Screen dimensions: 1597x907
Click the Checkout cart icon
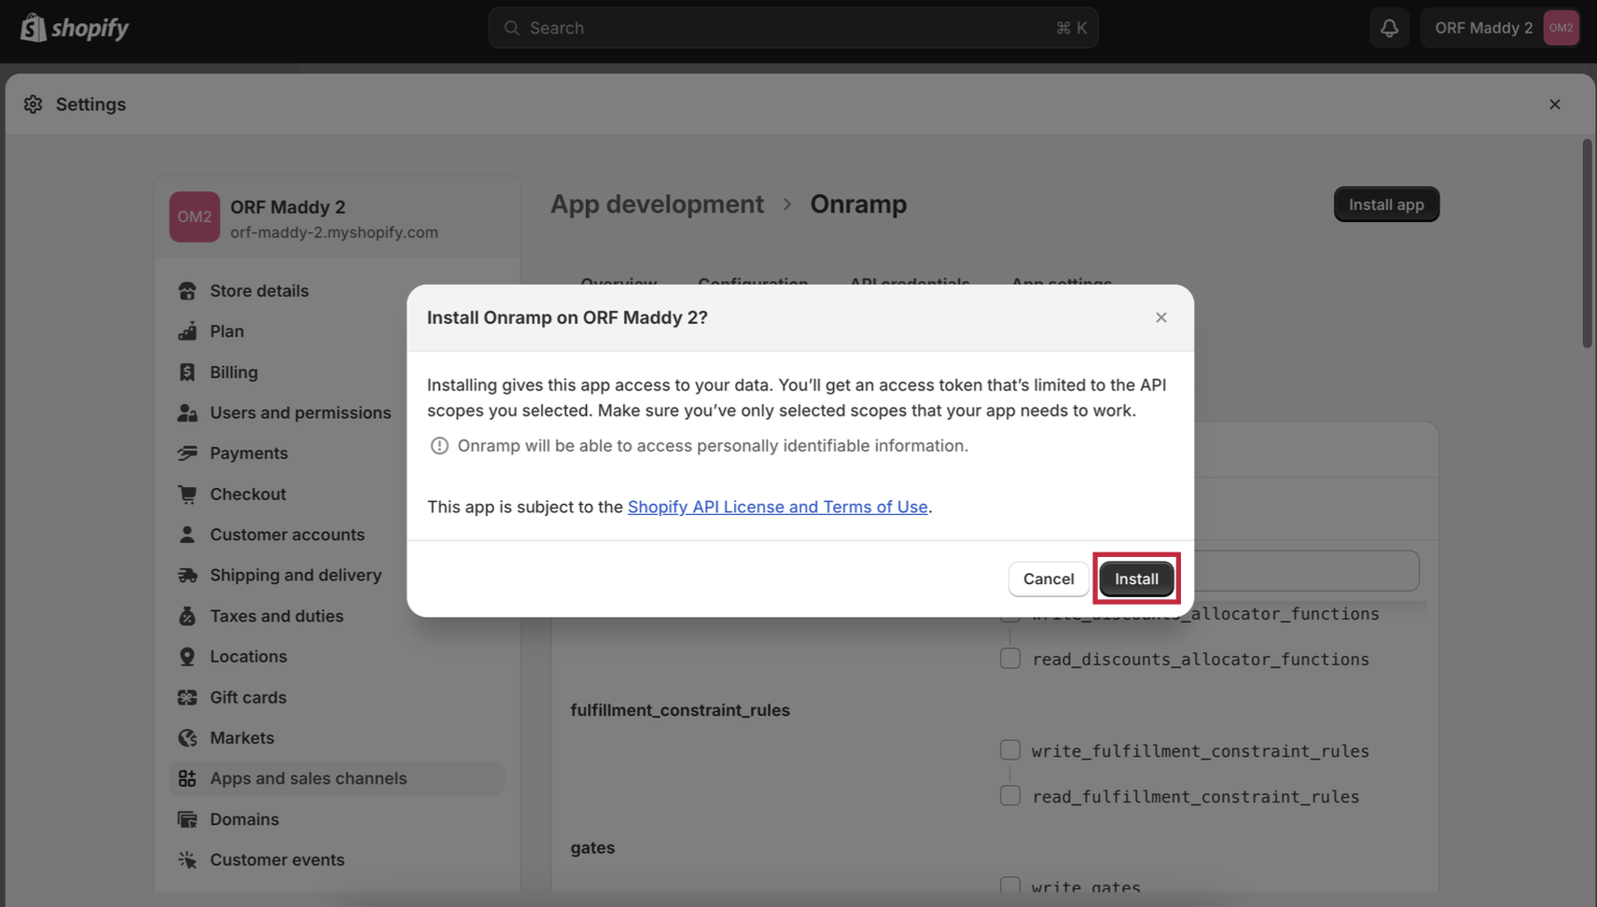(x=187, y=495)
